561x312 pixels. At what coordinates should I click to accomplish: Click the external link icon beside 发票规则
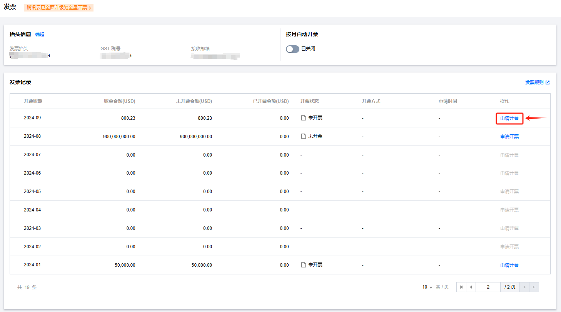click(x=548, y=83)
